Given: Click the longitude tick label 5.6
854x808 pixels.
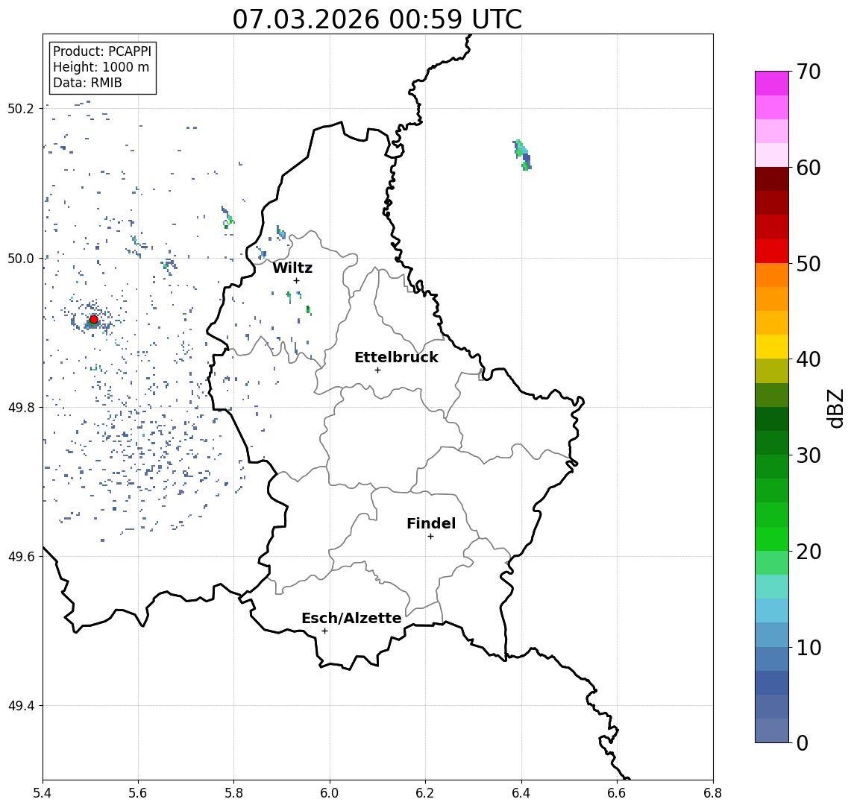Looking at the screenshot, I should (138, 793).
